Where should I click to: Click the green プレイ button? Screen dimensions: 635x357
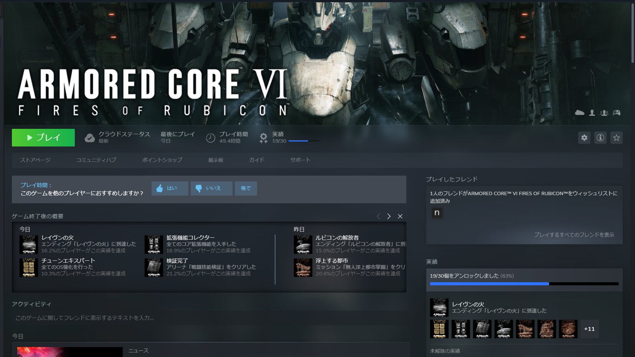pos(43,138)
